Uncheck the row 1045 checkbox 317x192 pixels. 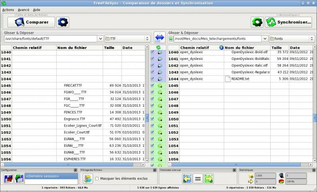click(152, 86)
